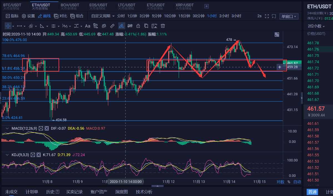333x196 pixels.
Task: Click the trash icon to remove drawings
Action: [162, 26]
